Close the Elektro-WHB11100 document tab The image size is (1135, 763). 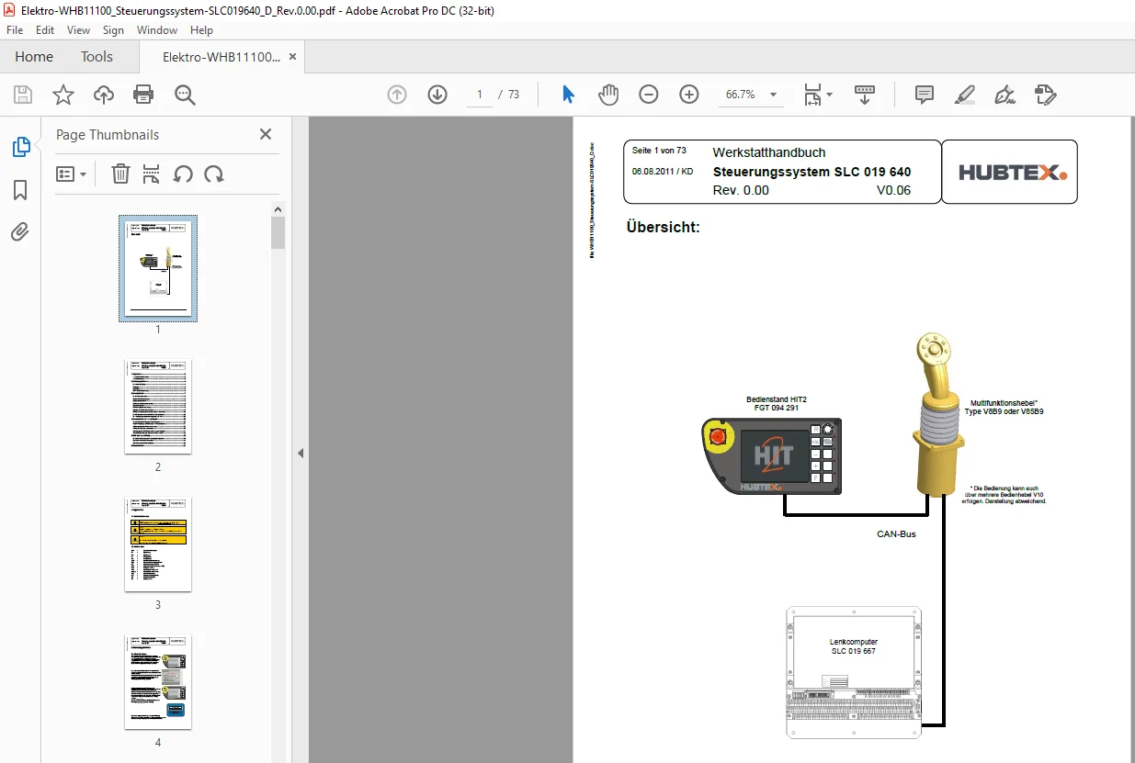click(x=292, y=57)
